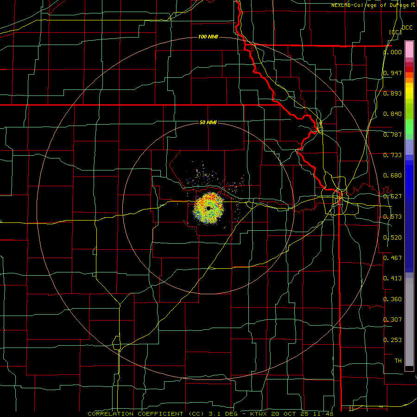417x417 pixels.
Task: Click the 0.787 scale value
Action: tap(392, 134)
